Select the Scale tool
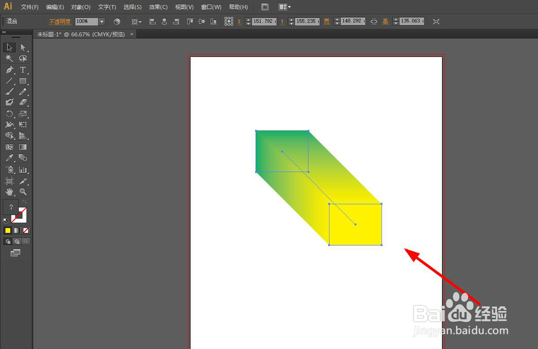The height and width of the screenshot is (349, 538). tap(23, 114)
